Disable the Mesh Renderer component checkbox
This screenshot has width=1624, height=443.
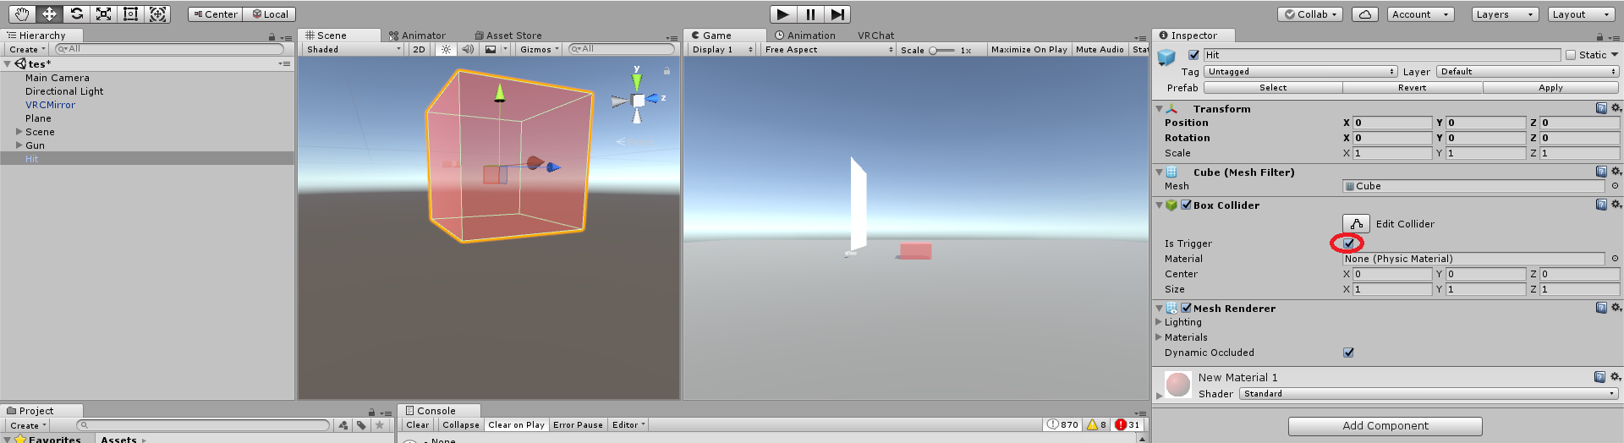pyautogui.click(x=1186, y=308)
